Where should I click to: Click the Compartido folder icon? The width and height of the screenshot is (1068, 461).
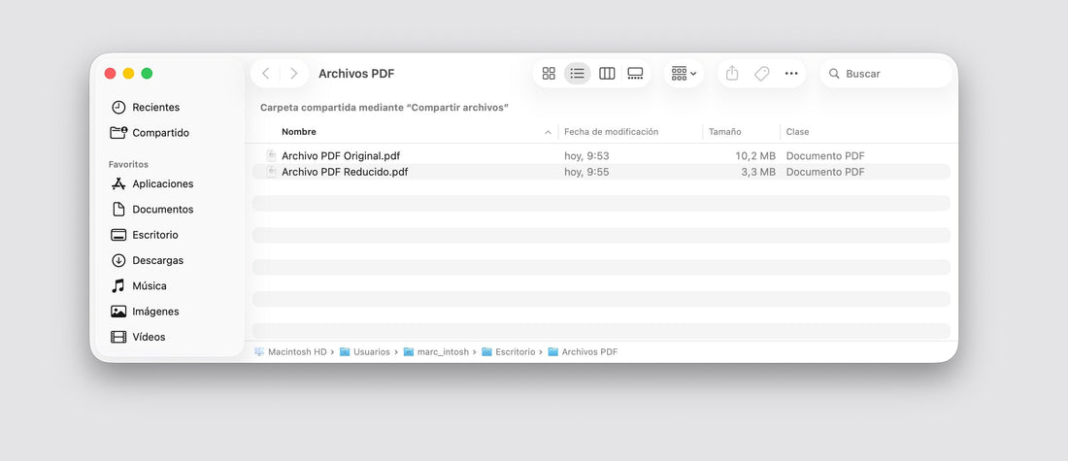click(x=118, y=133)
